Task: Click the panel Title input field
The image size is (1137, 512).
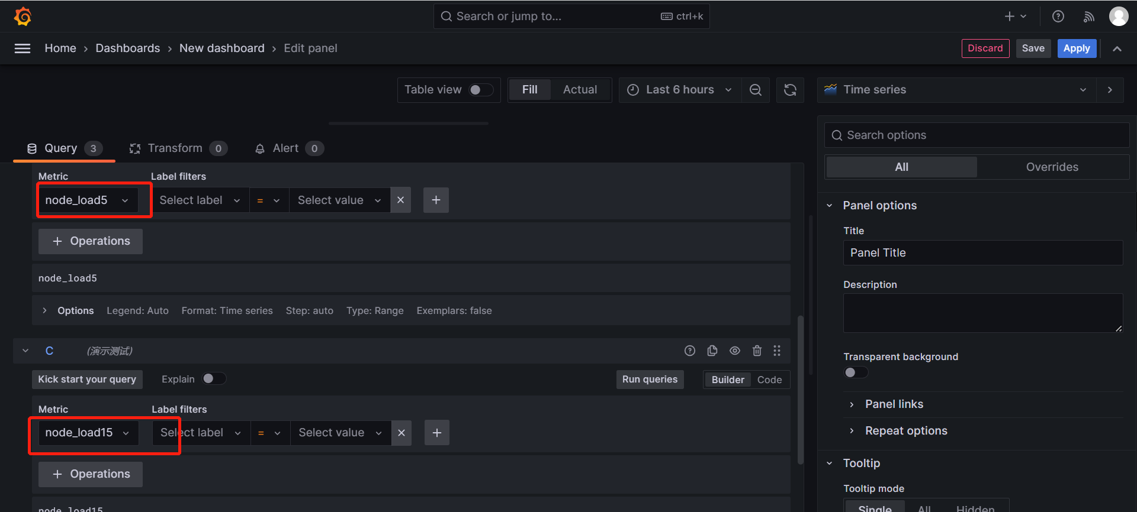Action: [982, 253]
